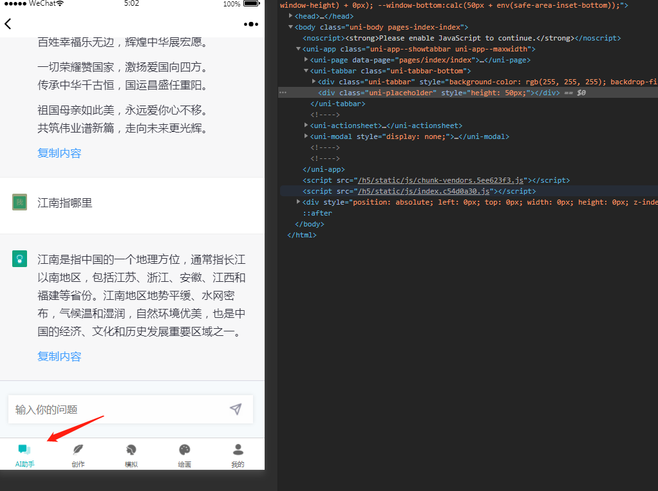Open the three-dot more options menu

pos(251,24)
